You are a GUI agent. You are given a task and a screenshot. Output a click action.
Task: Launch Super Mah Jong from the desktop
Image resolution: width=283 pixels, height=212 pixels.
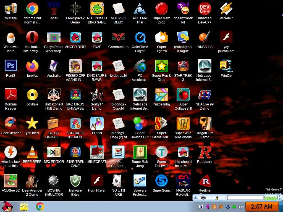tap(140, 152)
